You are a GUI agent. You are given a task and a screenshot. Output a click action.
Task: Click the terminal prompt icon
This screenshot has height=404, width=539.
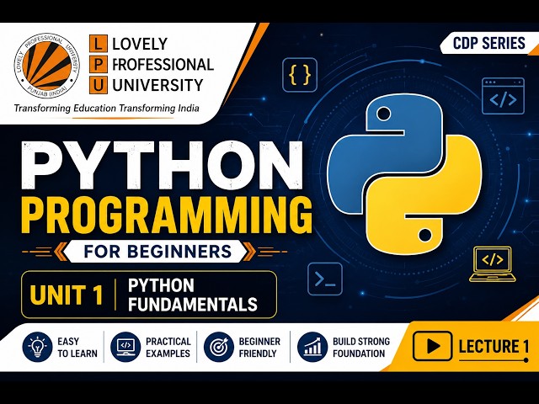pyautogui.click(x=325, y=279)
